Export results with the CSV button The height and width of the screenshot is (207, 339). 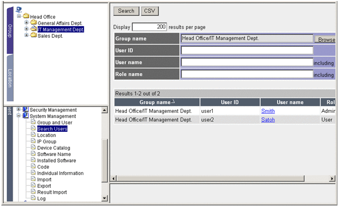click(x=149, y=11)
